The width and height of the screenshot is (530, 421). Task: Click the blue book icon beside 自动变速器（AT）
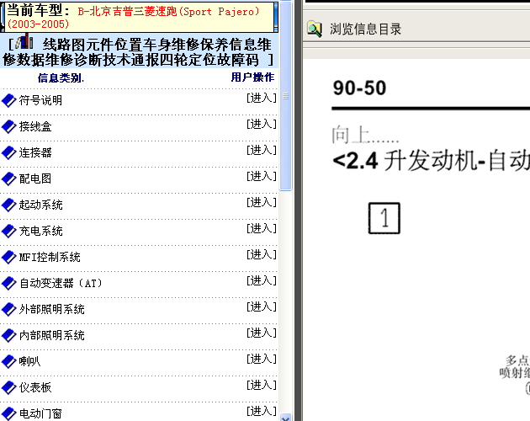8,283
